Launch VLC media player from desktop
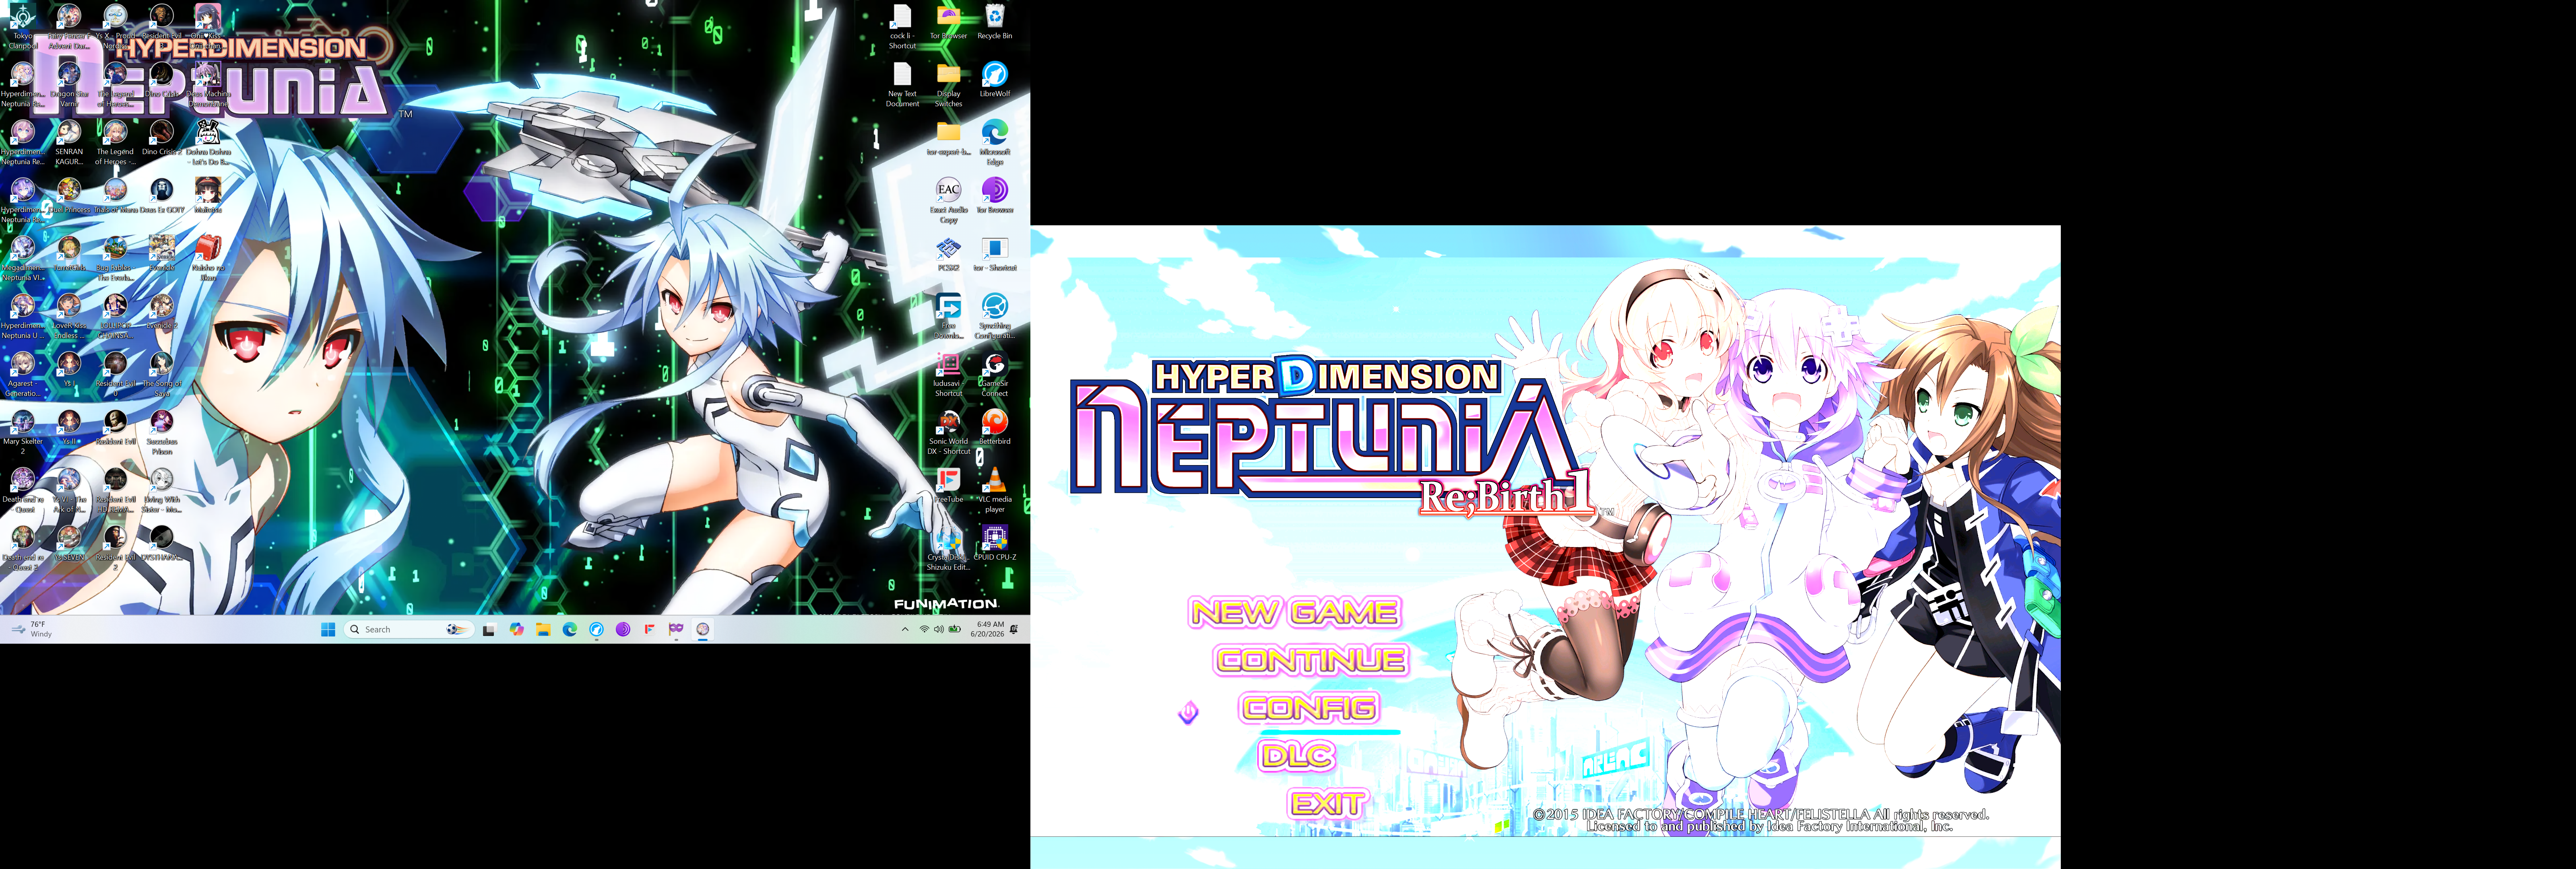 click(995, 490)
